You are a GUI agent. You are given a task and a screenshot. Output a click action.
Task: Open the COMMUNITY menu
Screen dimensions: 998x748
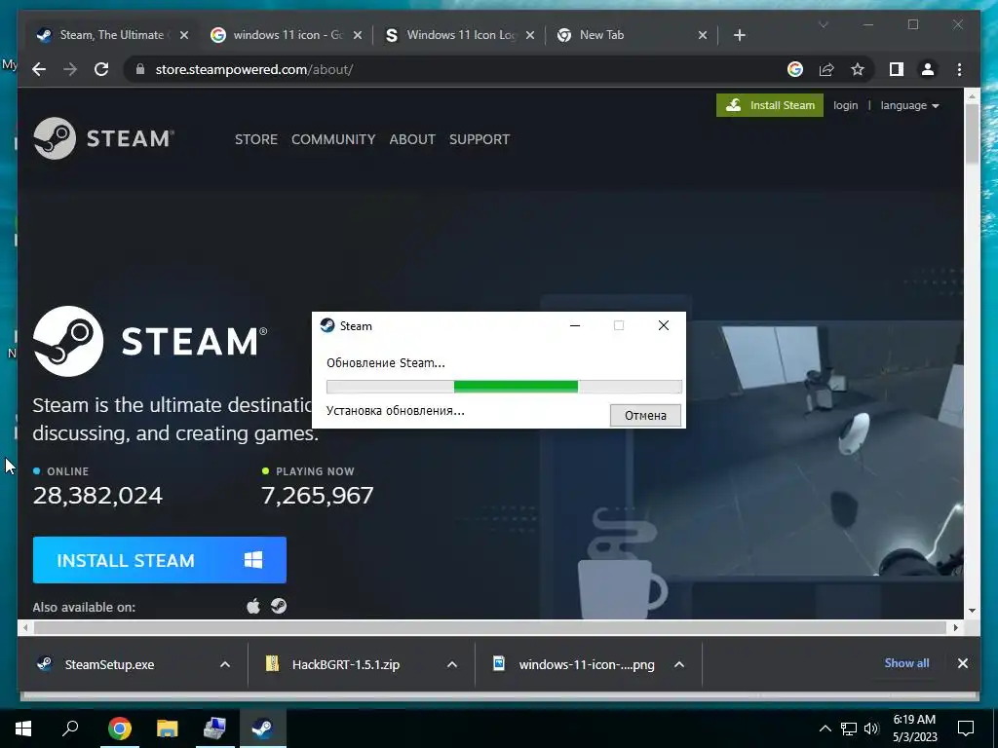[333, 139]
